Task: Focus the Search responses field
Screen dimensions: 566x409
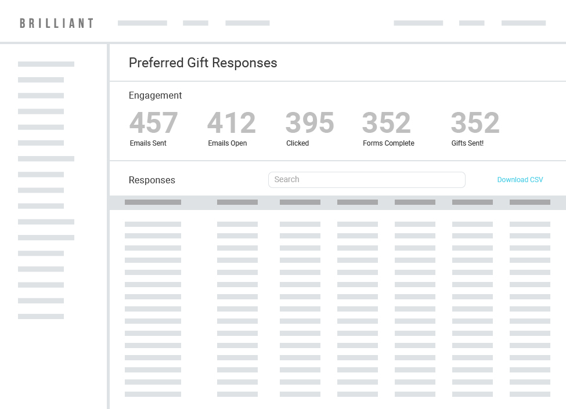Action: pos(367,180)
